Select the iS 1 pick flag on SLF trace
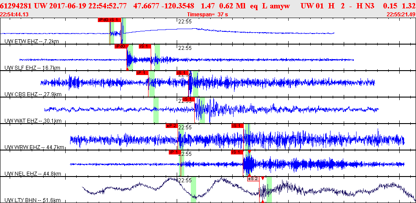 click(145, 46)
